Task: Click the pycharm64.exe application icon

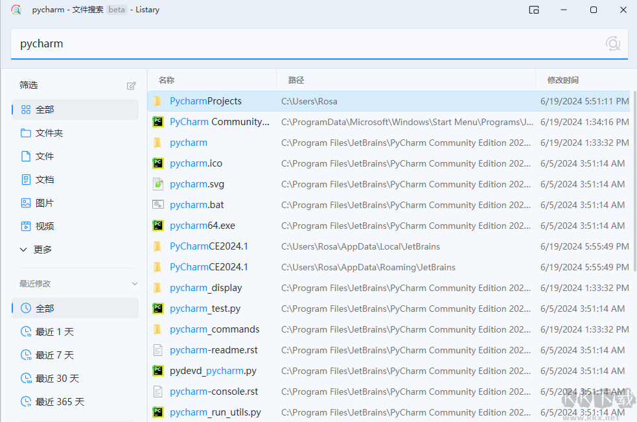Action: pos(157,225)
